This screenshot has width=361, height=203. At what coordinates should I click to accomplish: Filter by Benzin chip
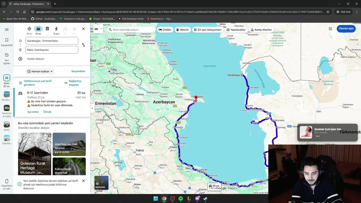coord(182,30)
